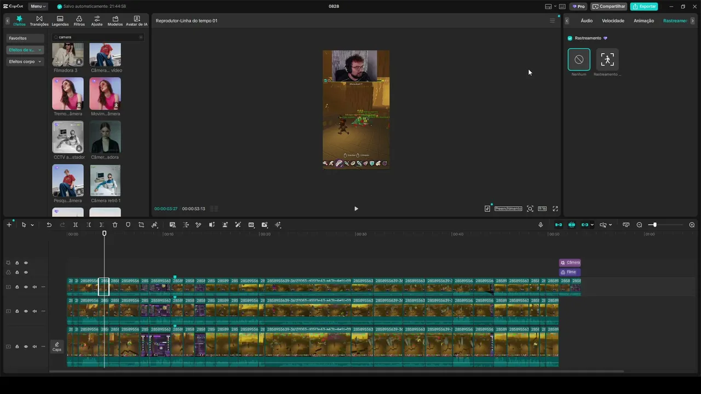Screen dimensions: 701x394
Task: Expand the Efeitos corpo category
Action: 25,62
